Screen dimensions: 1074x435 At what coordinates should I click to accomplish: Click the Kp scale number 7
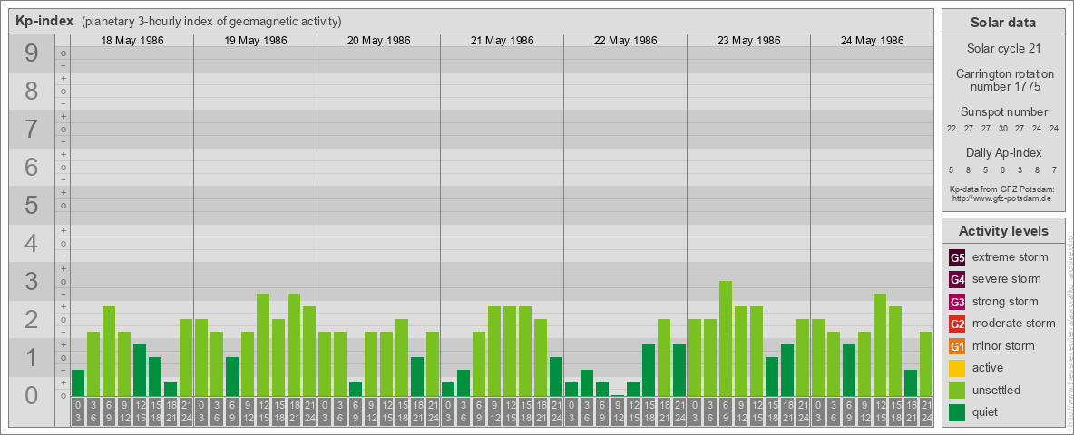[32, 130]
